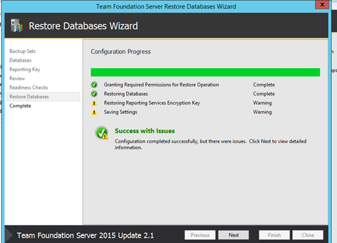This screenshot has width=337, height=243.
Task: Click 'Team Foundation Server 2015 Update 2.1' footer text
Action: (x=85, y=235)
